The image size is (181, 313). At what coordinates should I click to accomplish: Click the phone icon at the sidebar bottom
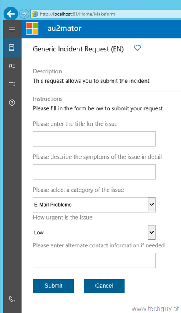pos(12,299)
